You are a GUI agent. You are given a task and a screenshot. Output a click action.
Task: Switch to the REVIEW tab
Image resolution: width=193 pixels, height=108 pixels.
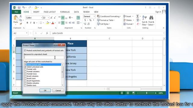pyautogui.click(x=87, y=12)
